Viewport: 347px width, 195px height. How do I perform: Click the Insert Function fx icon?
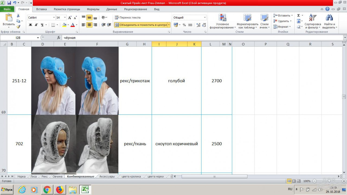[59, 38]
